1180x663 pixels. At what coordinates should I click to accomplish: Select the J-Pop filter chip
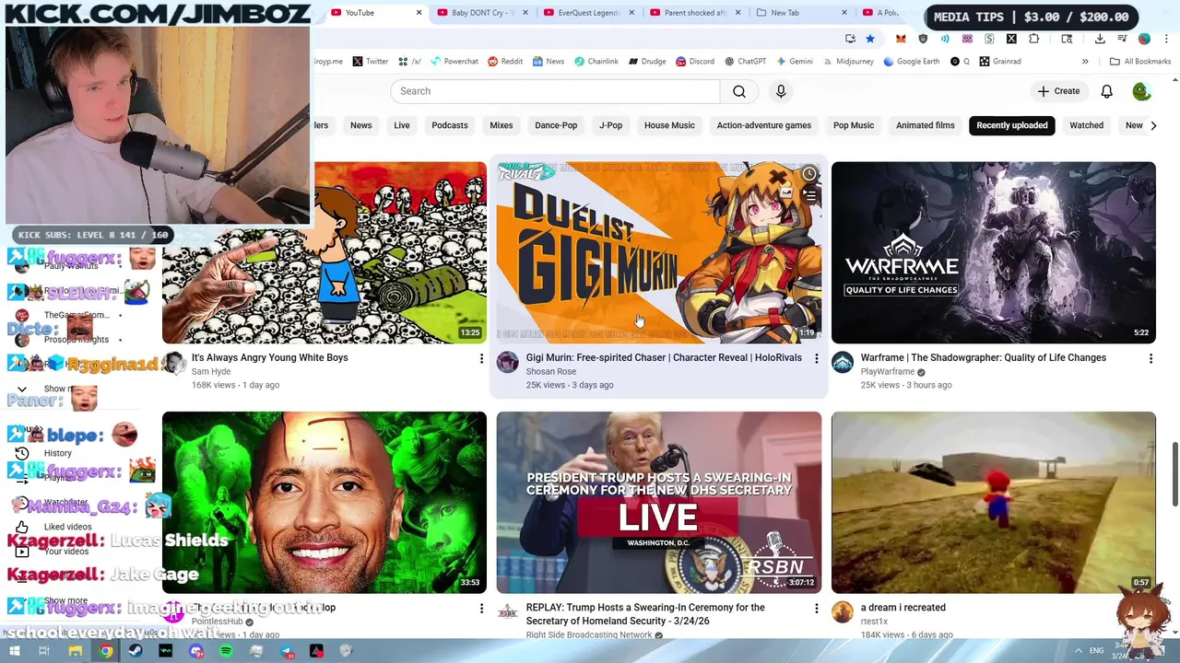[610, 125]
